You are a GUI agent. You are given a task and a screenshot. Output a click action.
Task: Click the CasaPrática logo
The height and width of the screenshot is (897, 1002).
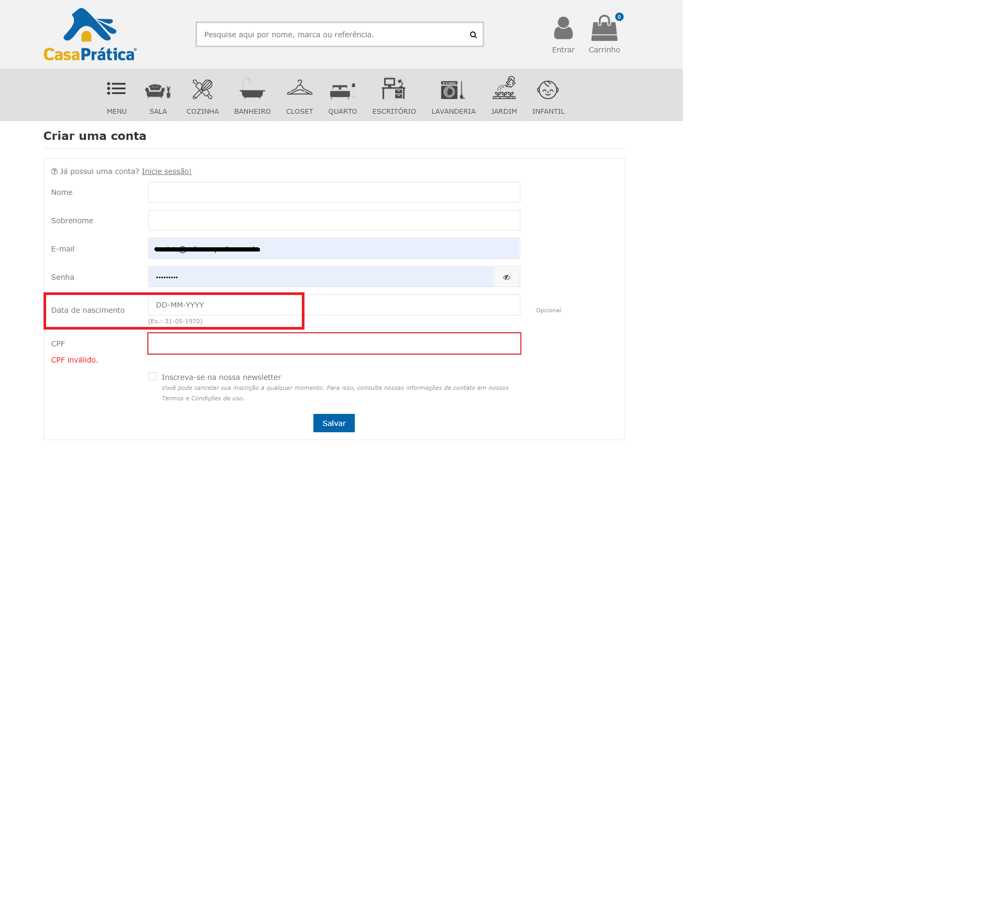tap(90, 35)
